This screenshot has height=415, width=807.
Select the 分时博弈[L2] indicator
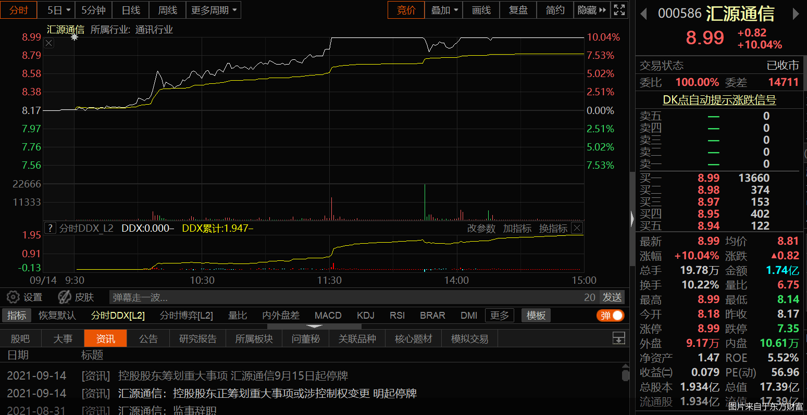[187, 316]
